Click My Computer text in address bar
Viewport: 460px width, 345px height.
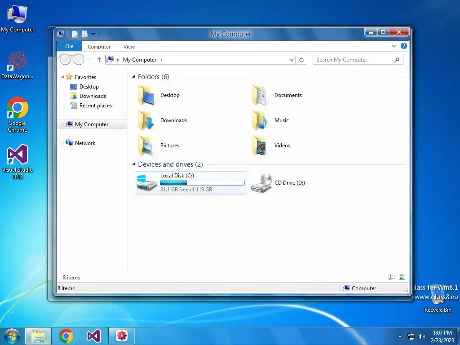point(140,60)
